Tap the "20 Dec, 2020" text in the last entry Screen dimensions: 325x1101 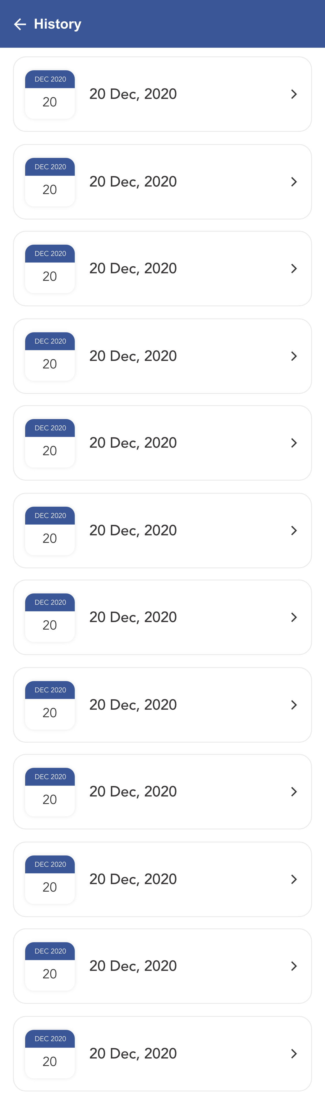tap(133, 1054)
